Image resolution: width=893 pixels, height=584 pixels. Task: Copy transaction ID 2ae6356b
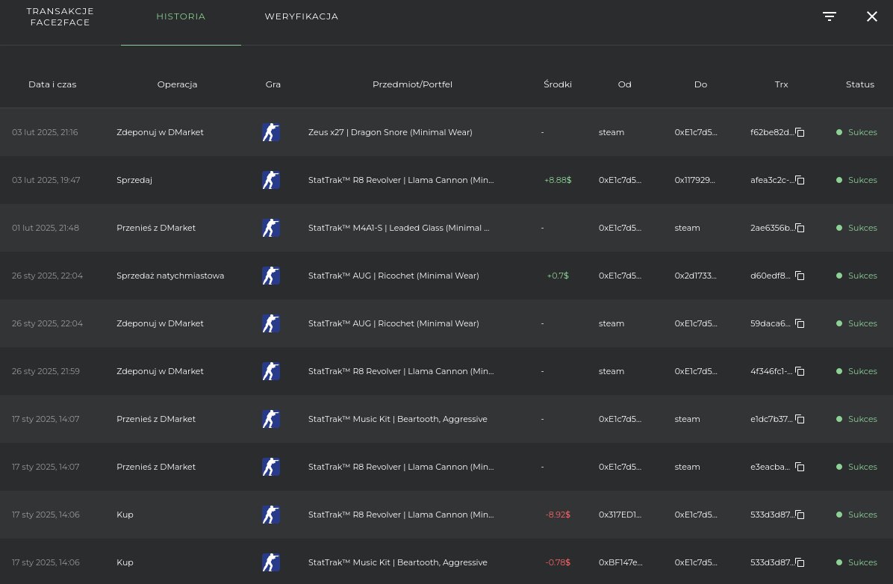(800, 228)
